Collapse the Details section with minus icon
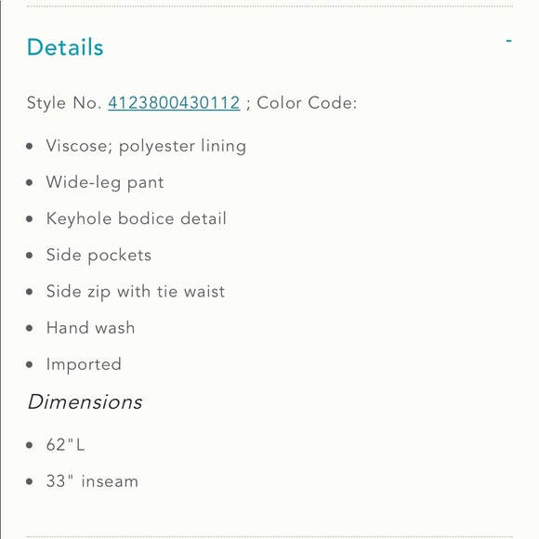Screen dimensions: 539x539 pyautogui.click(x=508, y=41)
